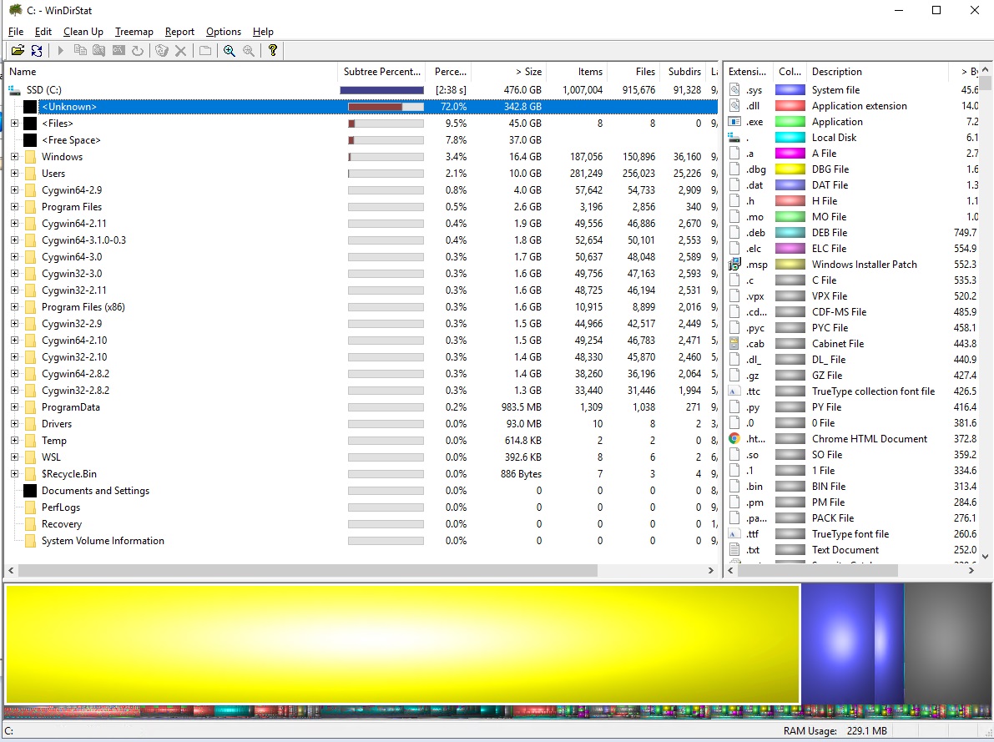
Task: Open the Clean Up menu
Action: [83, 32]
